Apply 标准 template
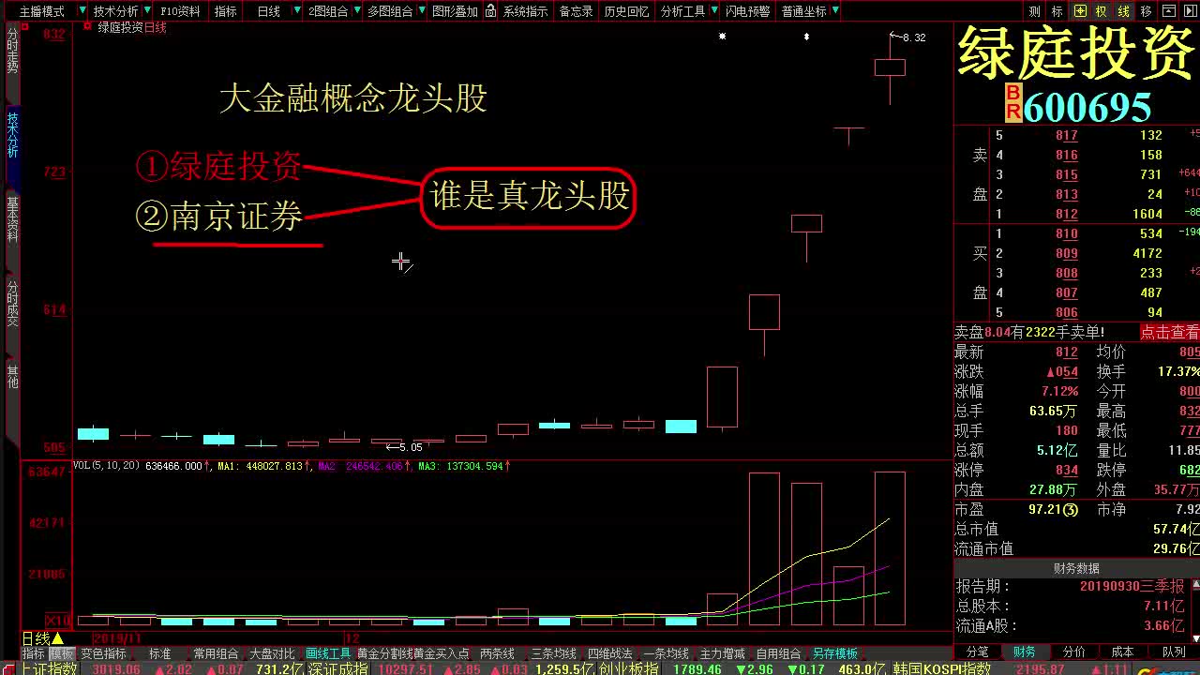 (x=160, y=653)
